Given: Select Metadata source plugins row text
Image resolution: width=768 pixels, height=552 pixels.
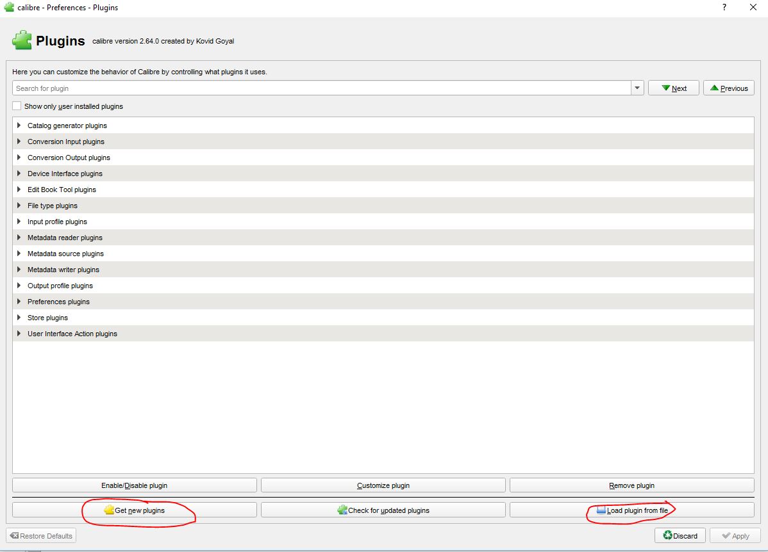Looking at the screenshot, I should [x=65, y=254].
